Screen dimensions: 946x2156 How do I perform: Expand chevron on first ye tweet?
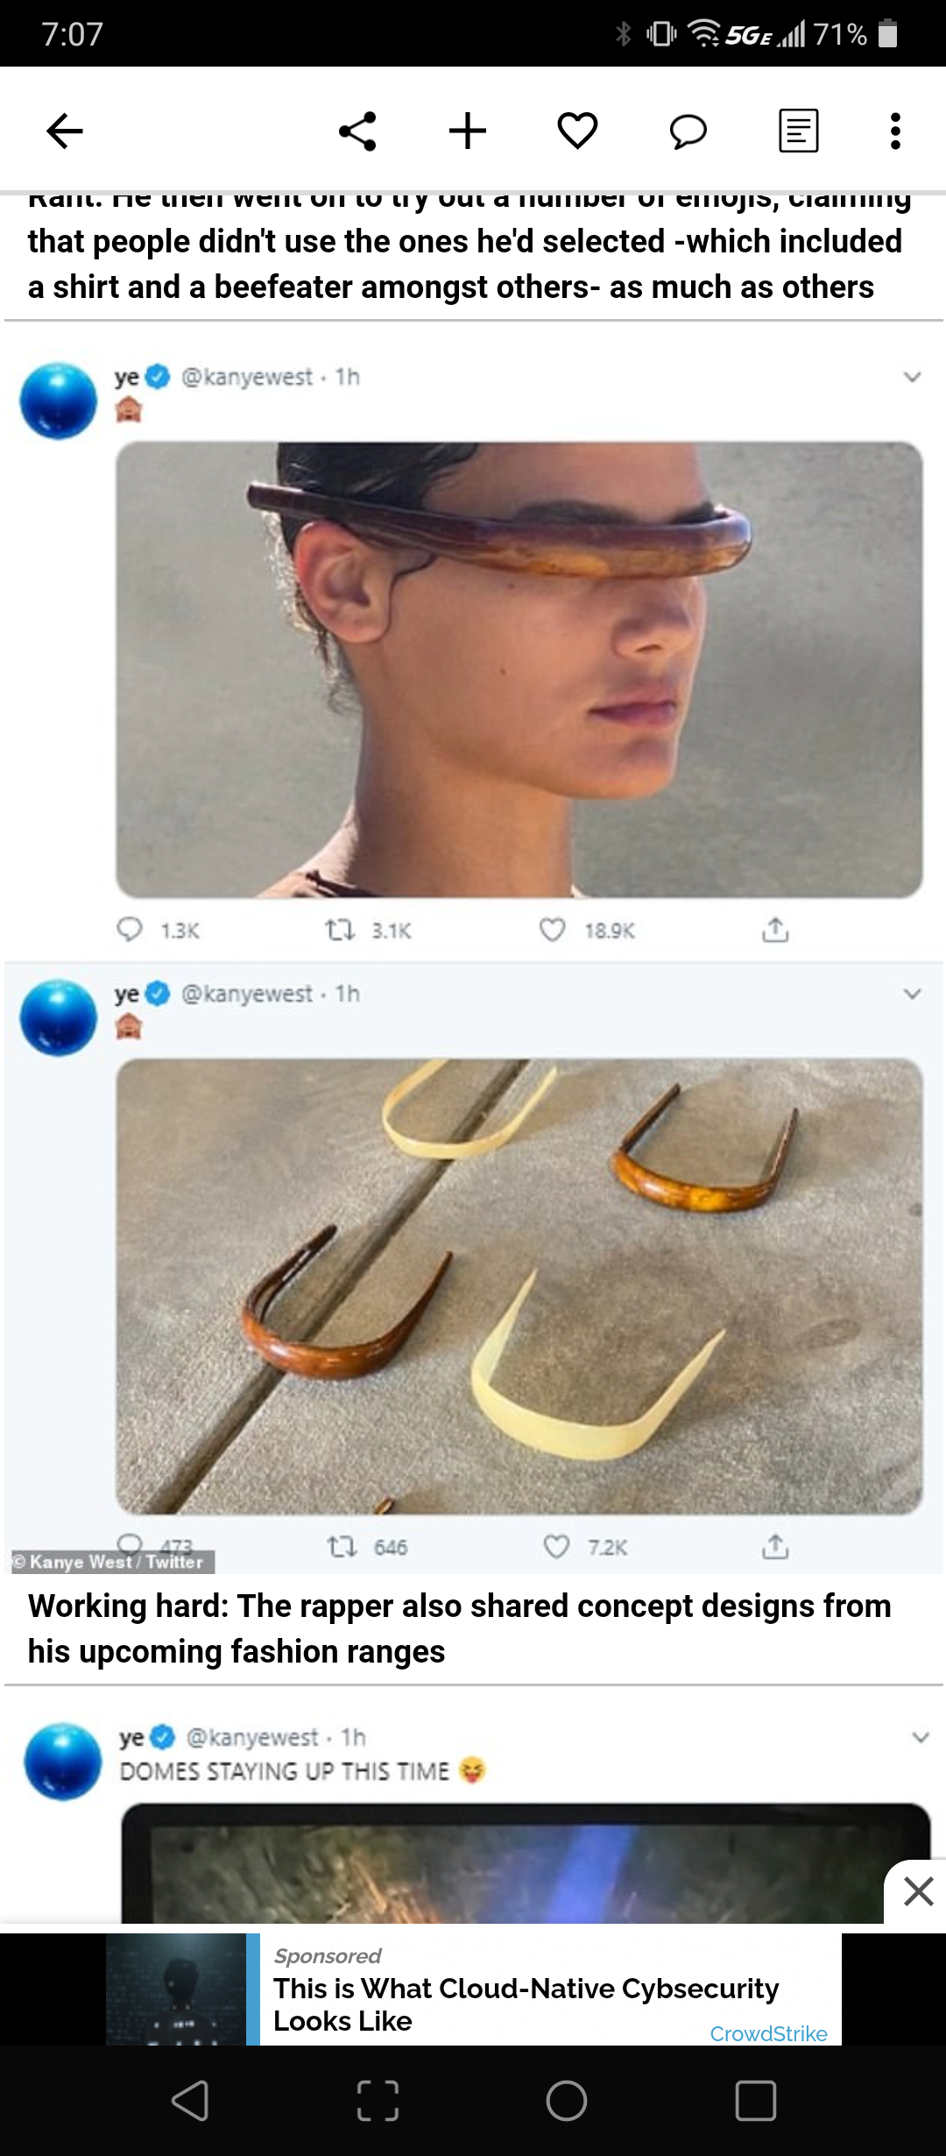pos(912,378)
